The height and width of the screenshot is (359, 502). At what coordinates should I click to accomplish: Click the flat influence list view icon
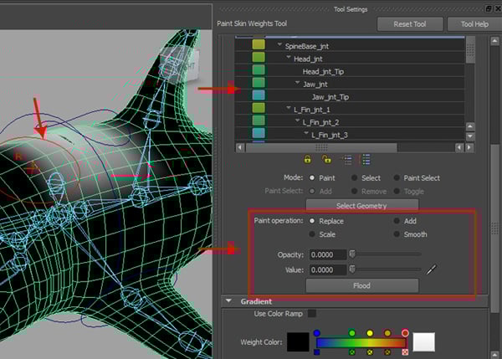click(x=347, y=159)
